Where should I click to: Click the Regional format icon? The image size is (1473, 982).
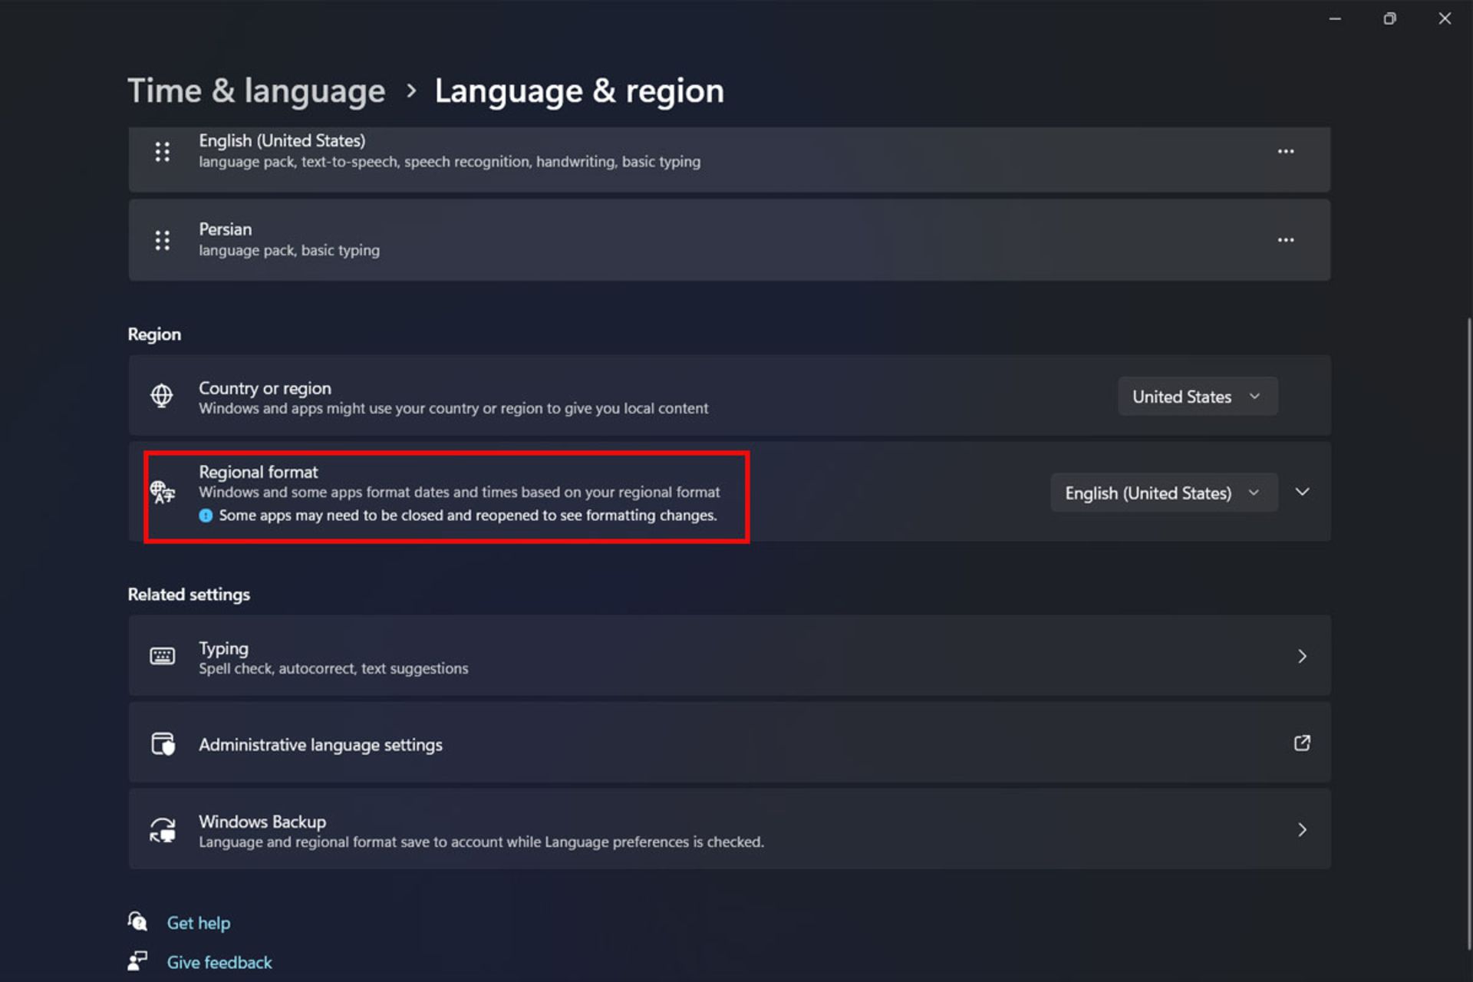[x=162, y=492]
